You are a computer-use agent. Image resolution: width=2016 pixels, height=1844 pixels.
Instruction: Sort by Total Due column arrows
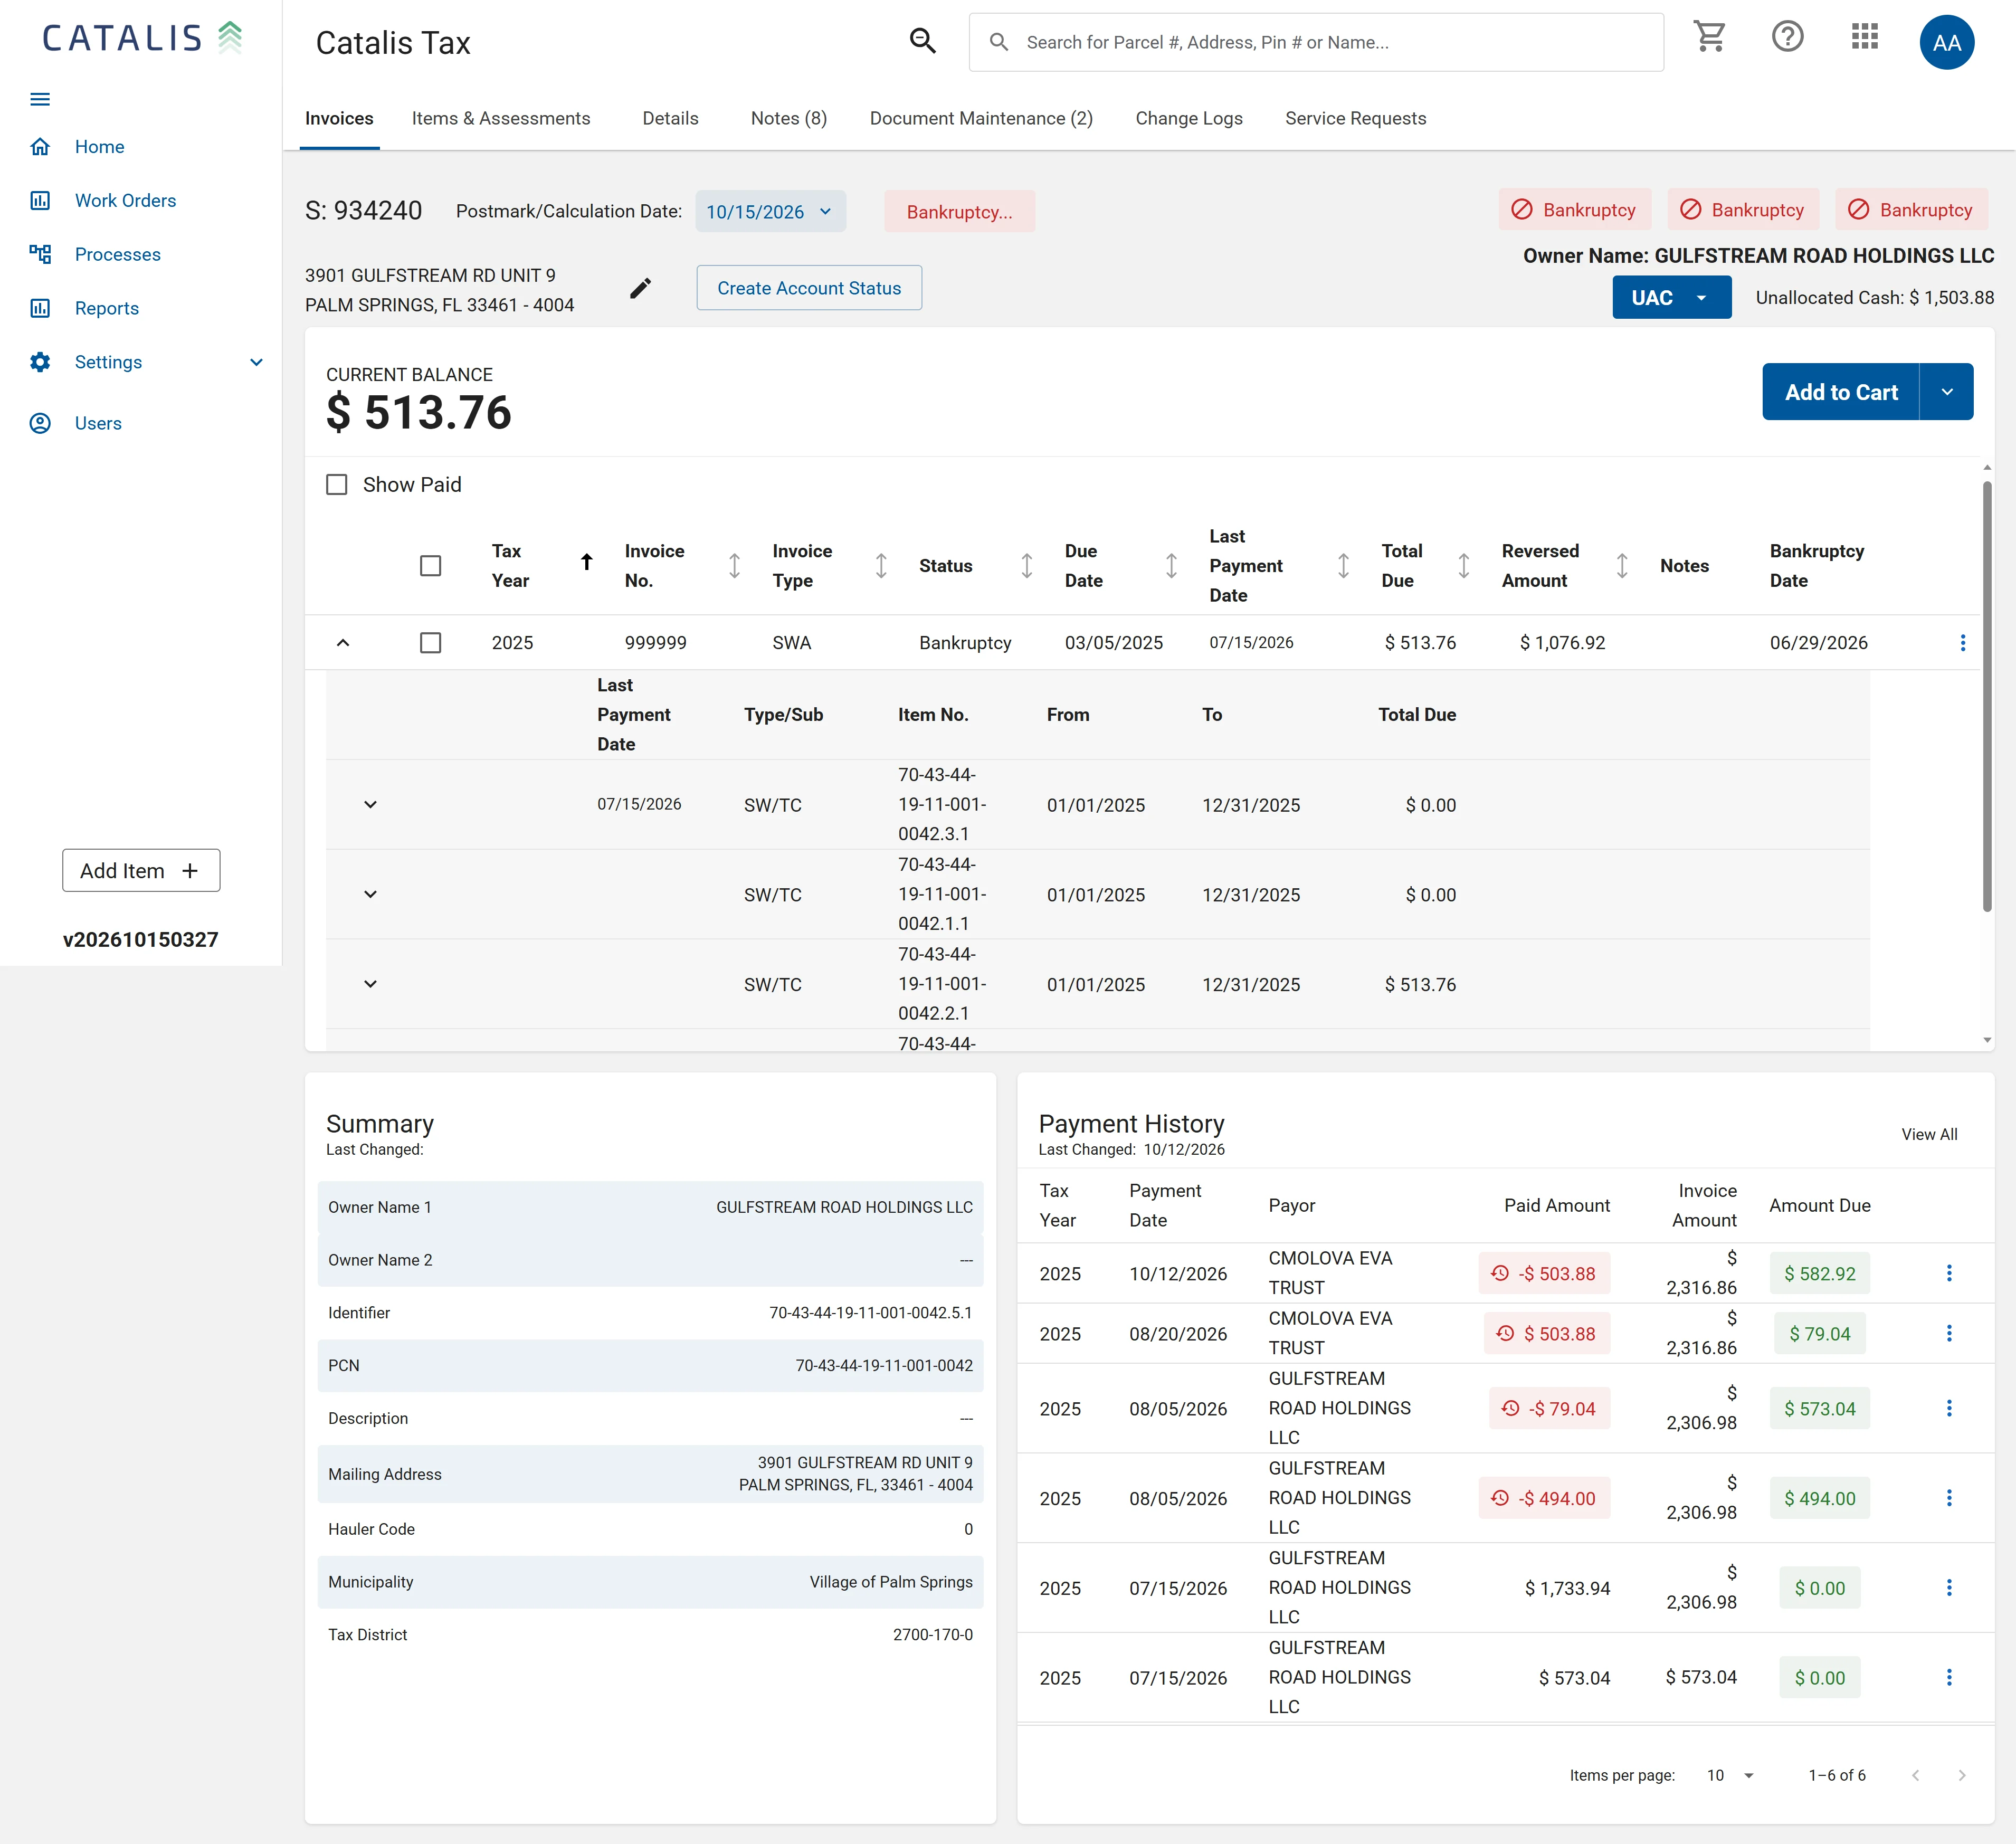1463,566
